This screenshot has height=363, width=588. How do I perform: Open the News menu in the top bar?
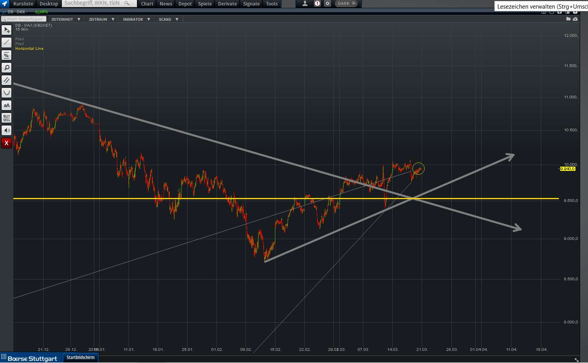[166, 4]
